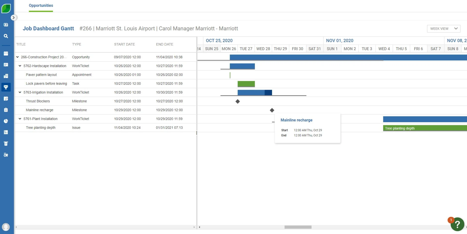Collapse the 266-Construction Project row
This screenshot has width=467, height=234.
pos(17,57)
